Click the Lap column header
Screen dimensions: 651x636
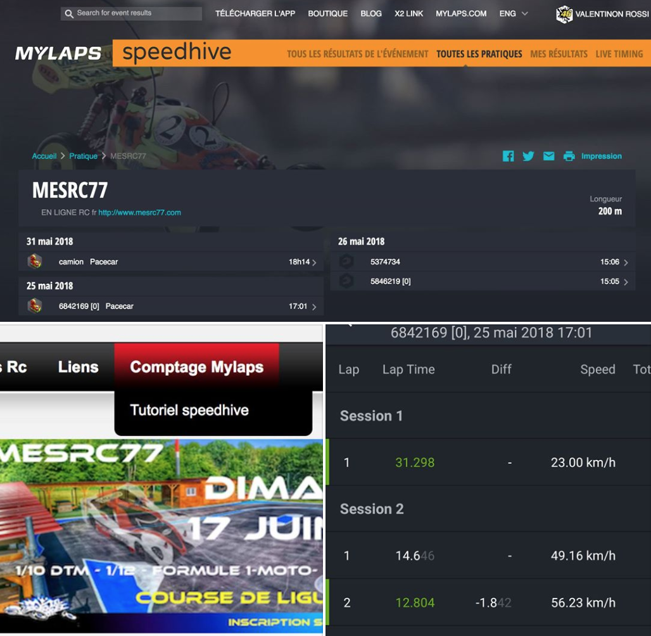click(348, 369)
